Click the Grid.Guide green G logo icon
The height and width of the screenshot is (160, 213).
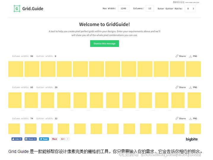click(17, 9)
